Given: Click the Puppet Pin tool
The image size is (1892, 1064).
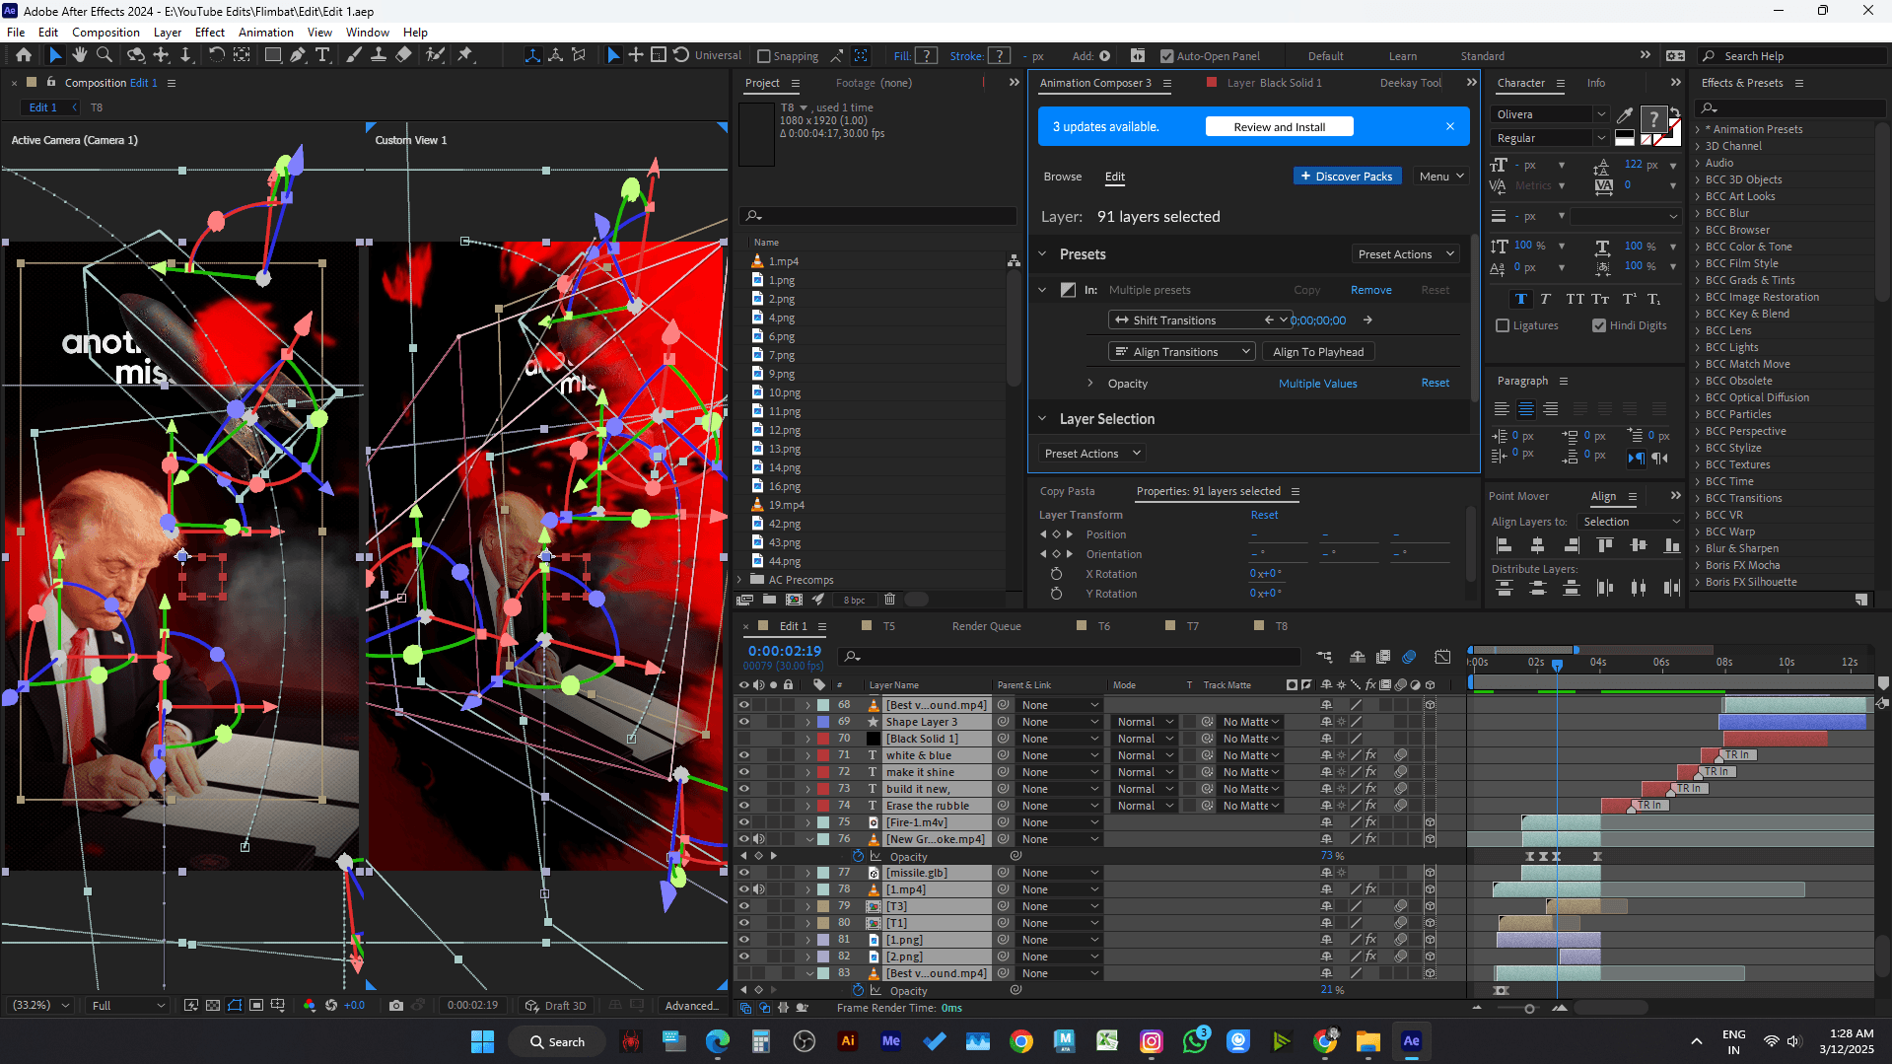Looking at the screenshot, I should tap(465, 55).
